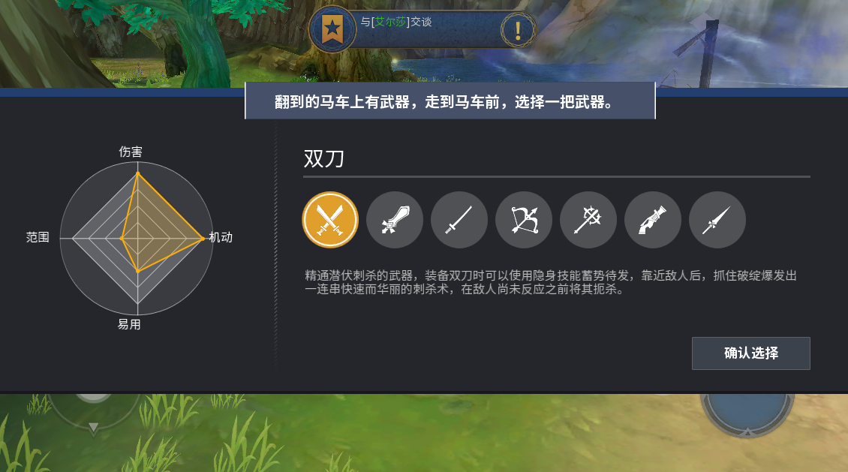
Task: Select the dual blades weapon icon
Action: click(x=330, y=220)
